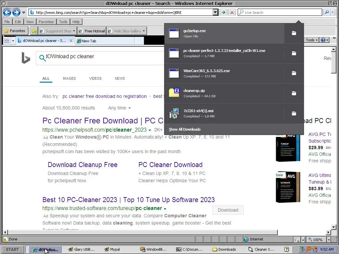Click the gray Download button
The image size is (339, 254).
pos(228,210)
